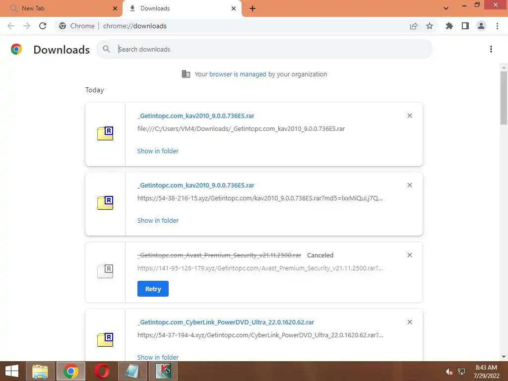Screen dimensions: 508x381
Task: Click the Canceled status label
Action: [x=320, y=255]
